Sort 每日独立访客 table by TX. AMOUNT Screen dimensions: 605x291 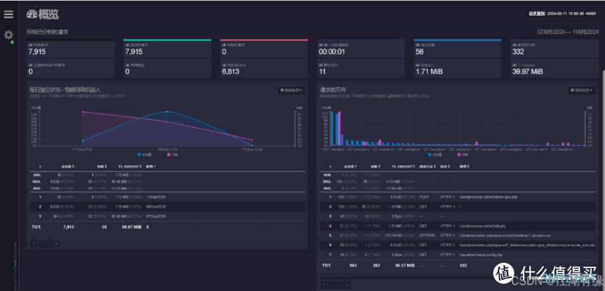point(130,166)
